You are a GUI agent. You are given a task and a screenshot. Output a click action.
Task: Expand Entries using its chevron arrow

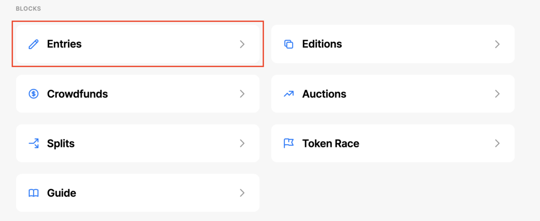242,44
